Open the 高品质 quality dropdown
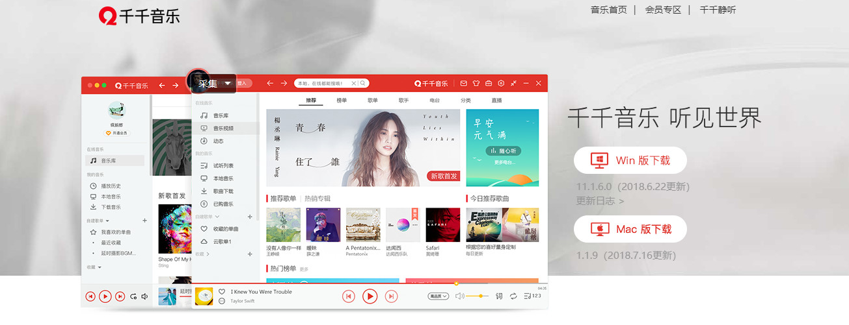Image resolution: width=849 pixels, height=325 pixels. [x=438, y=296]
